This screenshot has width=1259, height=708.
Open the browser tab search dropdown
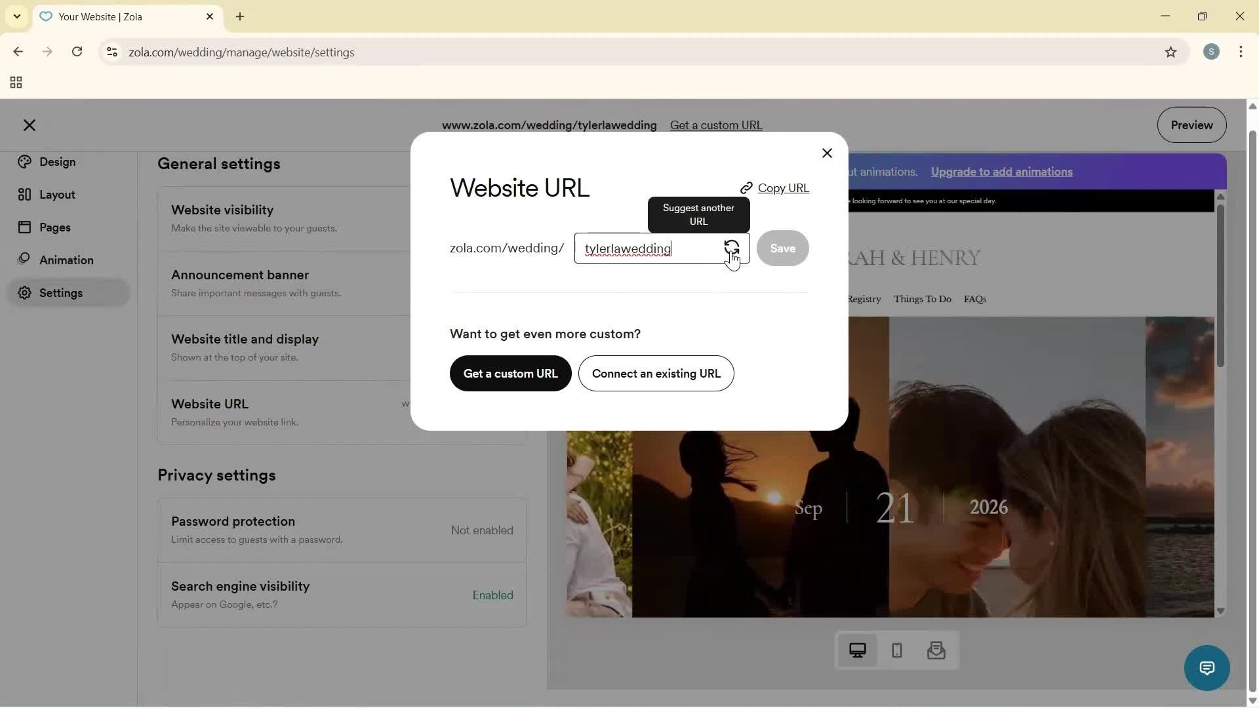coord(16,16)
